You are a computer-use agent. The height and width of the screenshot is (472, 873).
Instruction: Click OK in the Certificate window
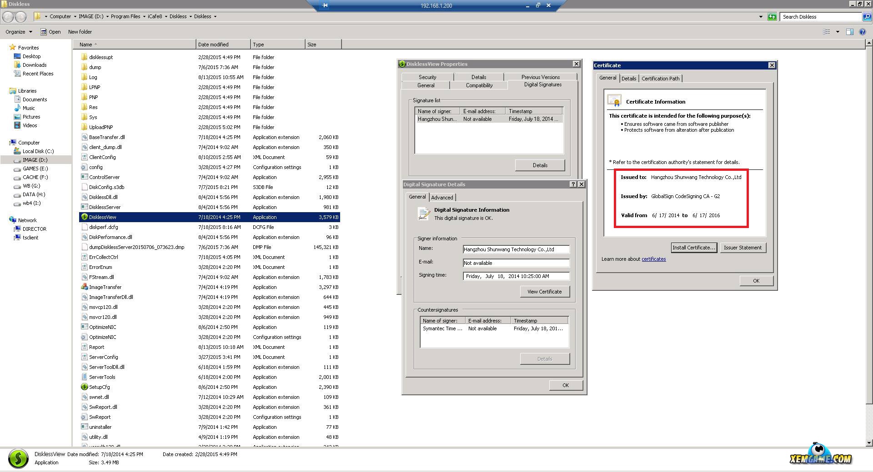tap(756, 281)
